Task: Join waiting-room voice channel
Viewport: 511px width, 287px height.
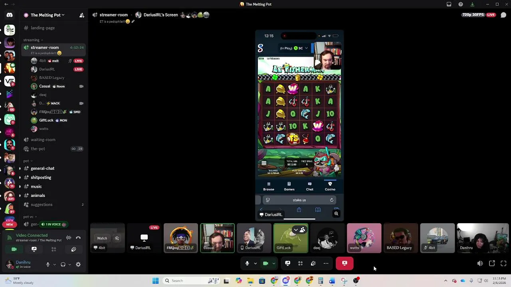Action: tap(53, 140)
